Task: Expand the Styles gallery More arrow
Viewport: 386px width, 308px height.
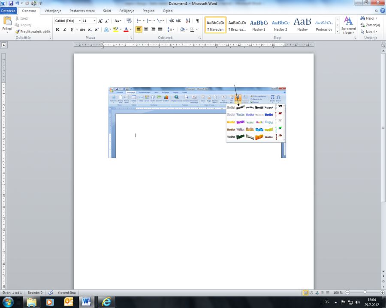Action: [x=338, y=31]
